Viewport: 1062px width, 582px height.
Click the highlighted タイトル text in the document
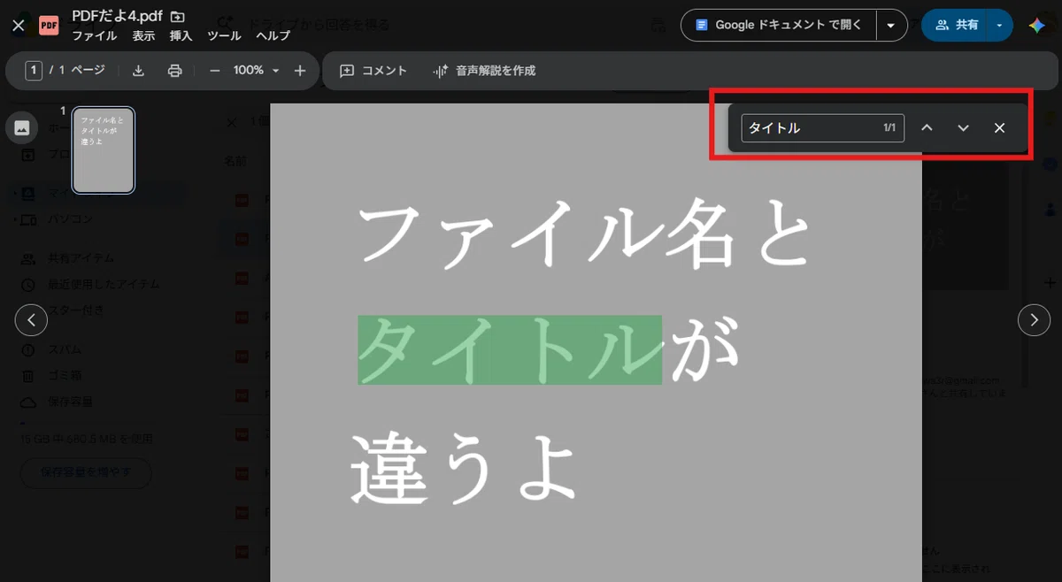pos(510,349)
